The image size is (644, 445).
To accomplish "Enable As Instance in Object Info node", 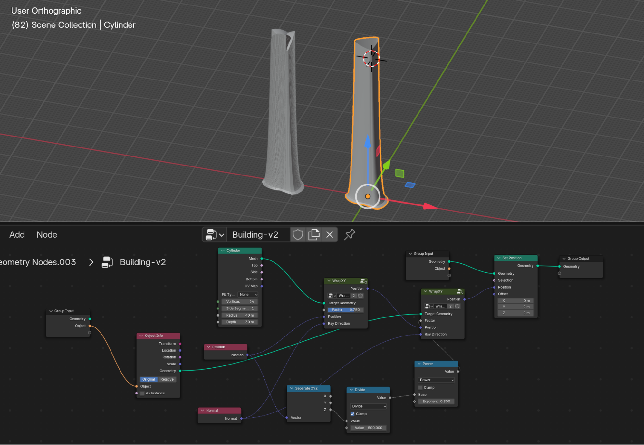I will pos(142,393).
